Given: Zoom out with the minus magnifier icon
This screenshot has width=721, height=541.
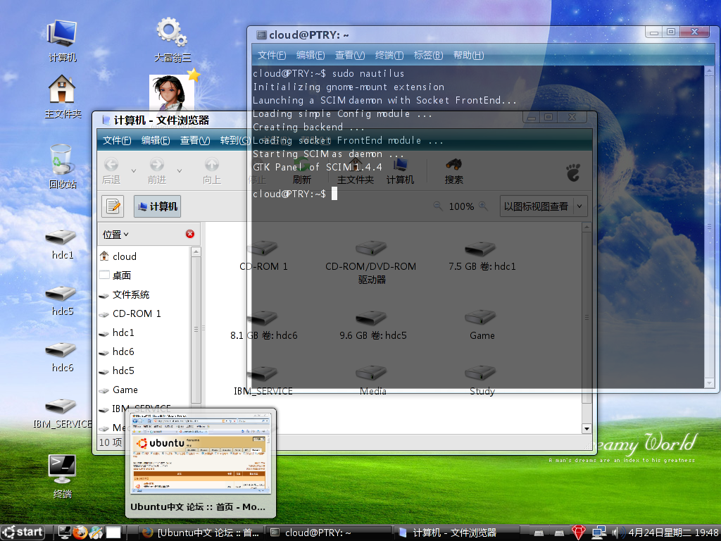Looking at the screenshot, I should 438,206.
